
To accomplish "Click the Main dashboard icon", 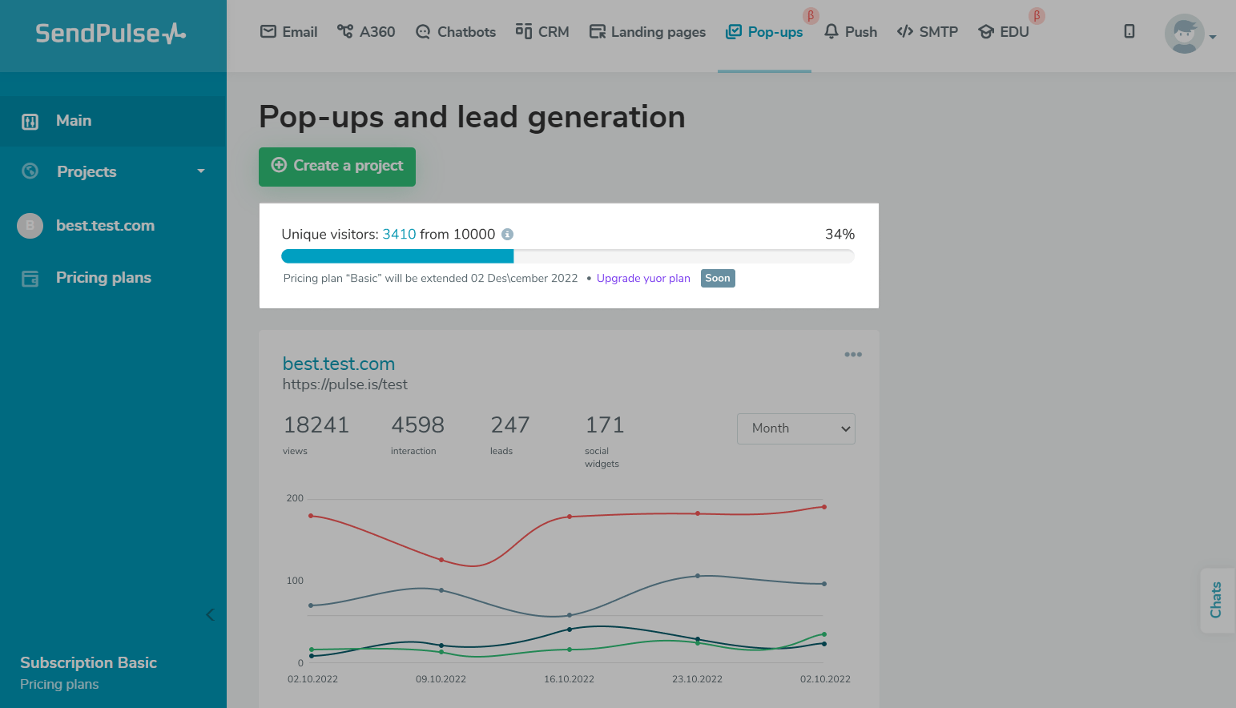I will (30, 122).
